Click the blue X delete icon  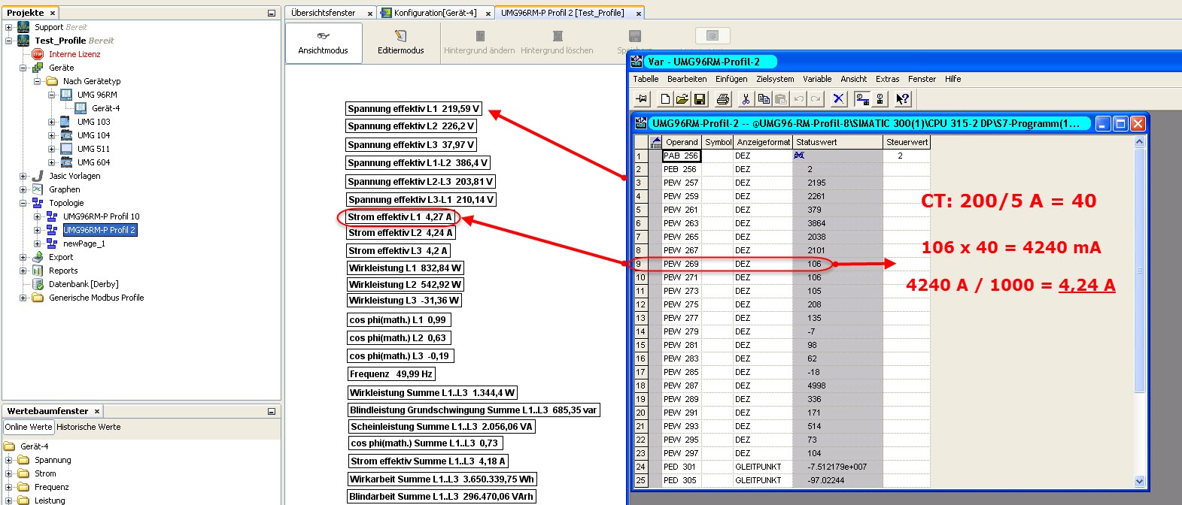click(x=839, y=99)
